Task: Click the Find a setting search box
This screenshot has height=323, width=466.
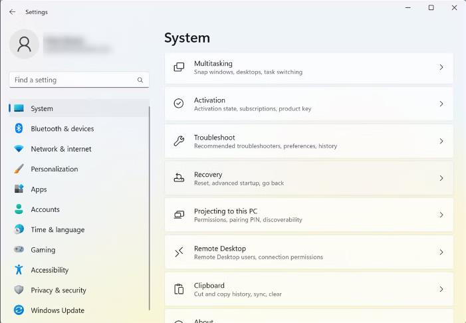Action: [x=79, y=80]
